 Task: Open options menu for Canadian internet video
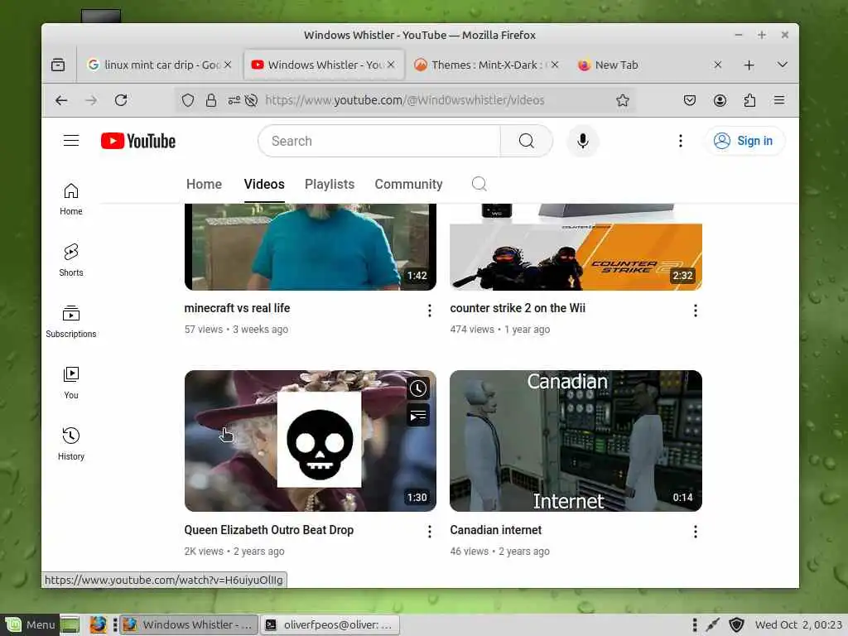[696, 532]
